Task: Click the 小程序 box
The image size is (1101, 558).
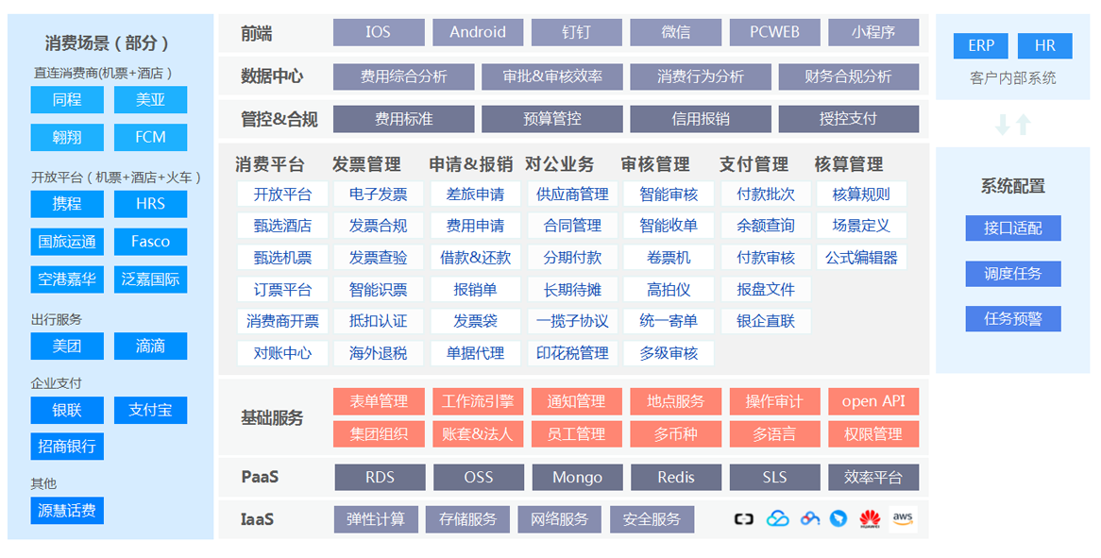Action: click(x=873, y=32)
